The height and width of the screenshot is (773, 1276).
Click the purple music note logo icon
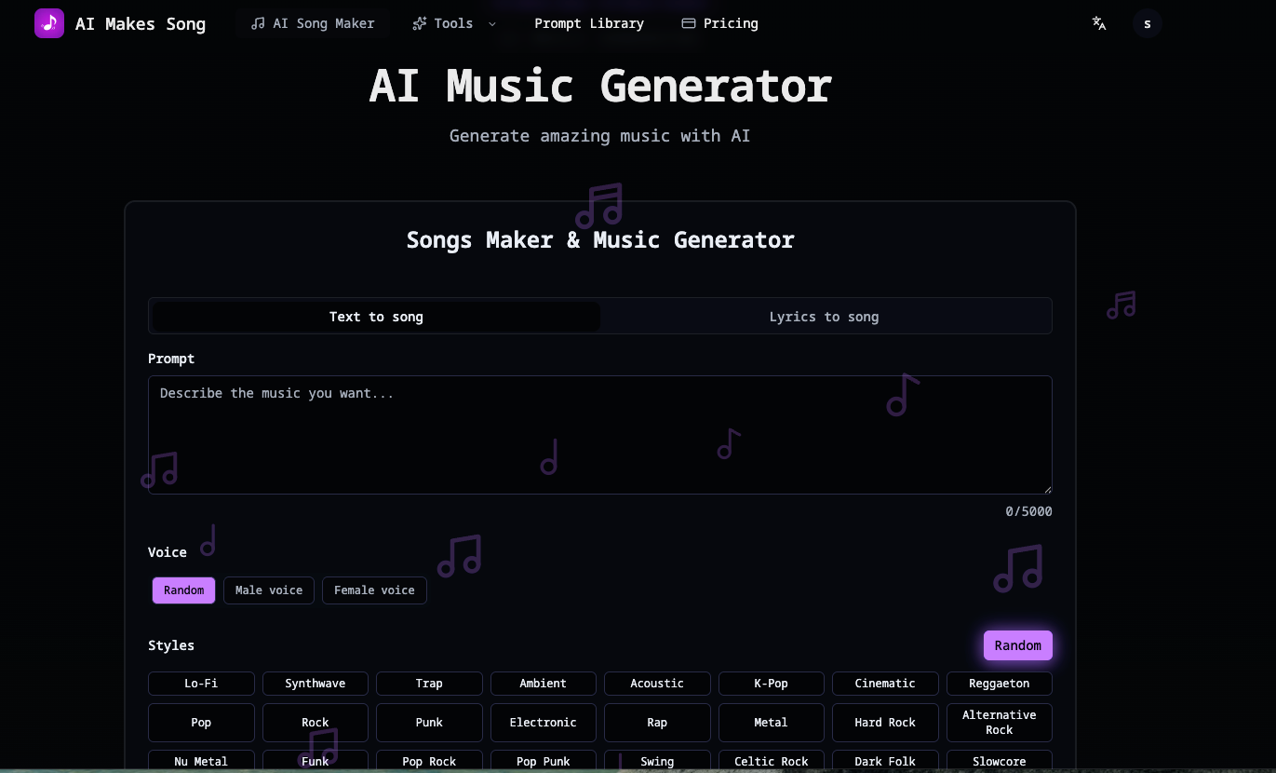(x=49, y=22)
